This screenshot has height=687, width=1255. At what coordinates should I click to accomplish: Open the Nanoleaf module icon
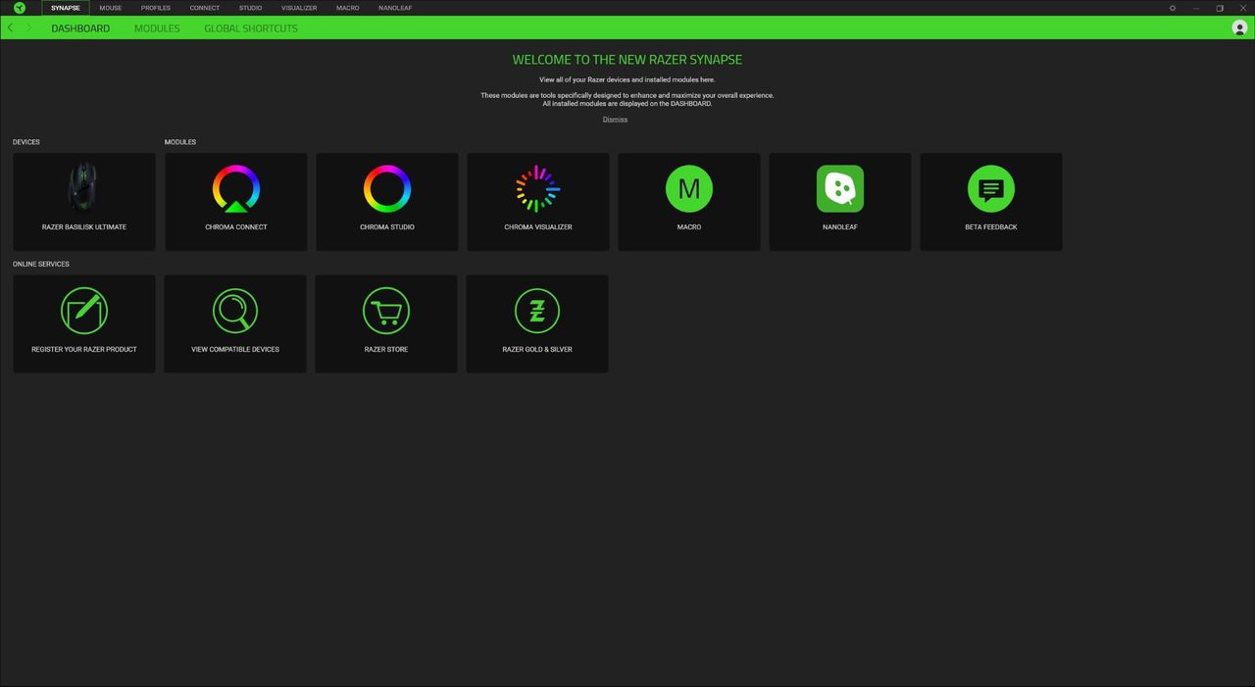(x=840, y=189)
